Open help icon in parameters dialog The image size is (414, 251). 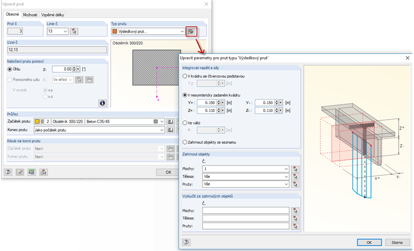[186, 242]
